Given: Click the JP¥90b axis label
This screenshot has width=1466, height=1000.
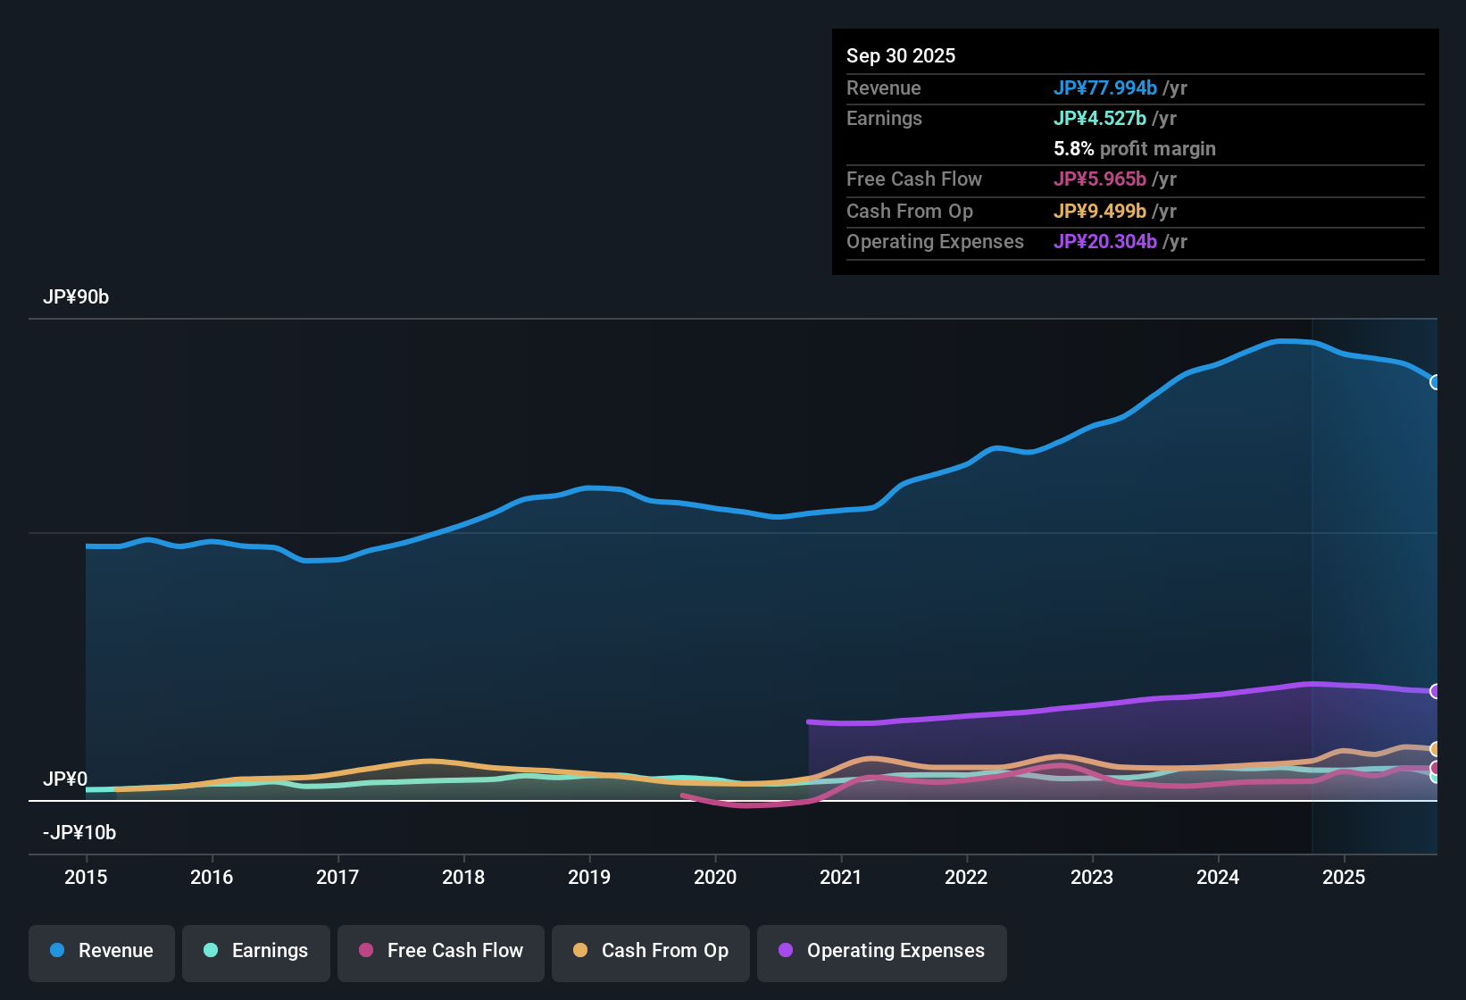Looking at the screenshot, I should point(76,297).
